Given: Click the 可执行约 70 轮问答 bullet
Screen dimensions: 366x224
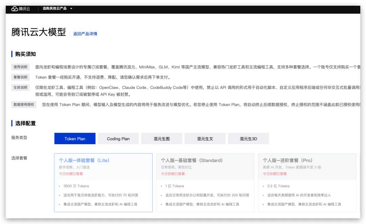Looking at the screenshot, I should [x=101, y=195].
